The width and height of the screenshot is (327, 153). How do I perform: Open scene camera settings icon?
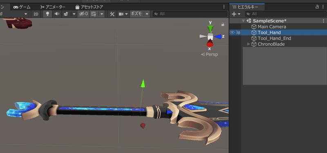121,14
